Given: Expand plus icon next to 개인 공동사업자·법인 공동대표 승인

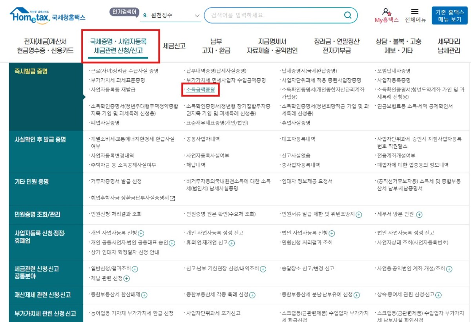Looking at the screenshot, I should pos(172,243).
